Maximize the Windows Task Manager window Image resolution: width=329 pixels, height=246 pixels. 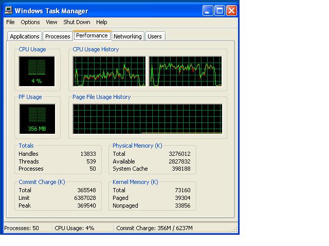click(x=220, y=10)
